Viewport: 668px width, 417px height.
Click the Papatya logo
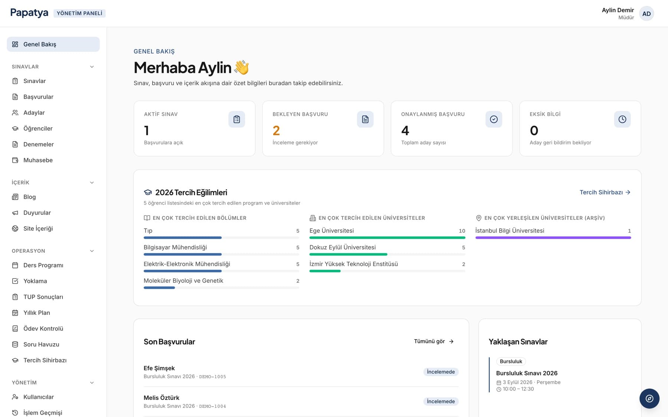pos(29,13)
